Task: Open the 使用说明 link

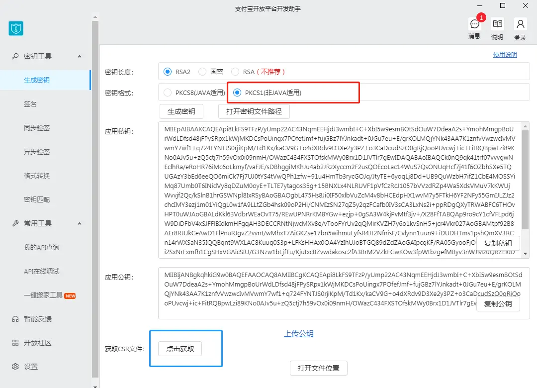Action: pyautogui.click(x=505, y=55)
